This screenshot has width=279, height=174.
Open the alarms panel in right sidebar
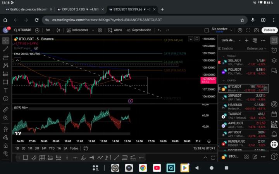(274, 49)
